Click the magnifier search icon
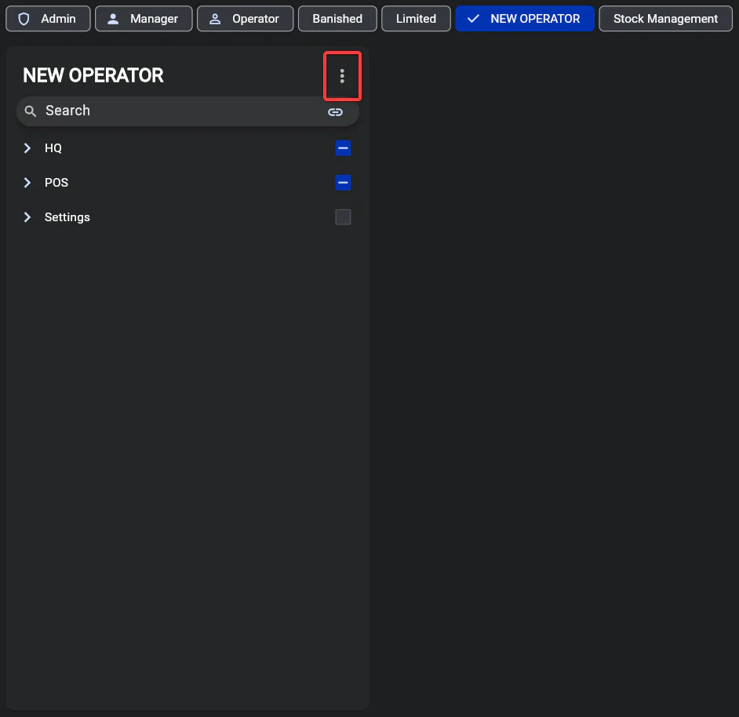This screenshot has height=717, width=739. (31, 111)
